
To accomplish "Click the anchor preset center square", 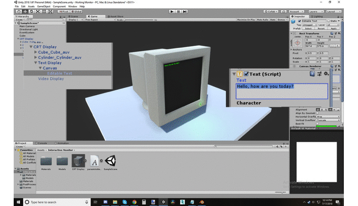I will click(x=297, y=43).
